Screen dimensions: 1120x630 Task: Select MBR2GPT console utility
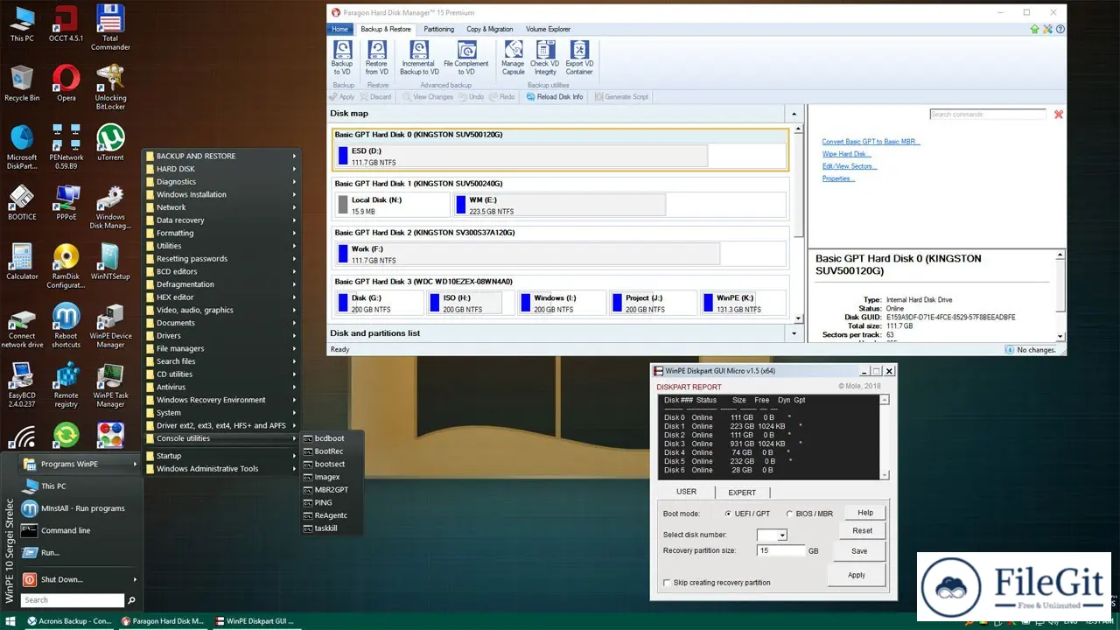pos(331,490)
